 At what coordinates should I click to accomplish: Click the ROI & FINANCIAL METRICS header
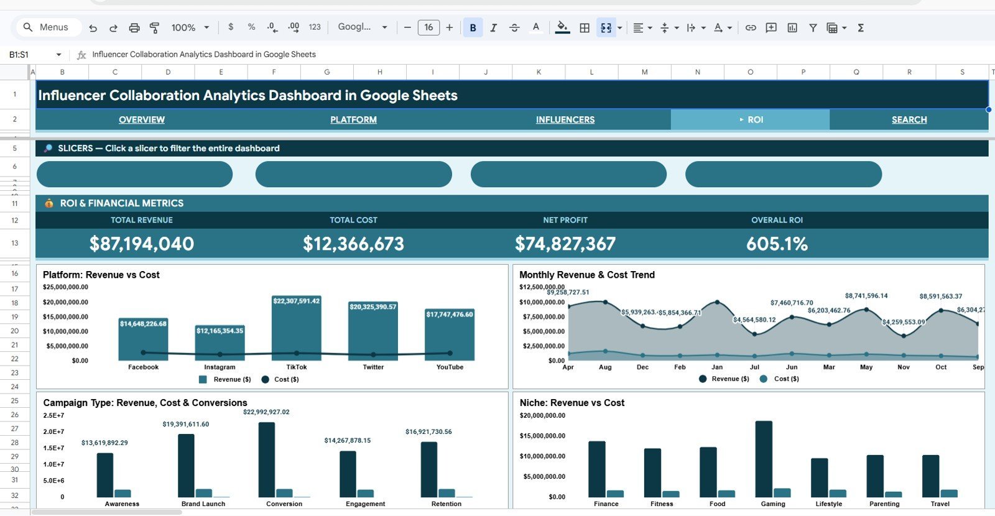click(512, 203)
